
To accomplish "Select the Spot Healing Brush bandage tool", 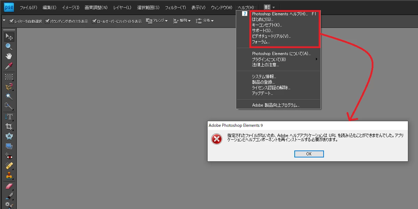I will click(9, 167).
